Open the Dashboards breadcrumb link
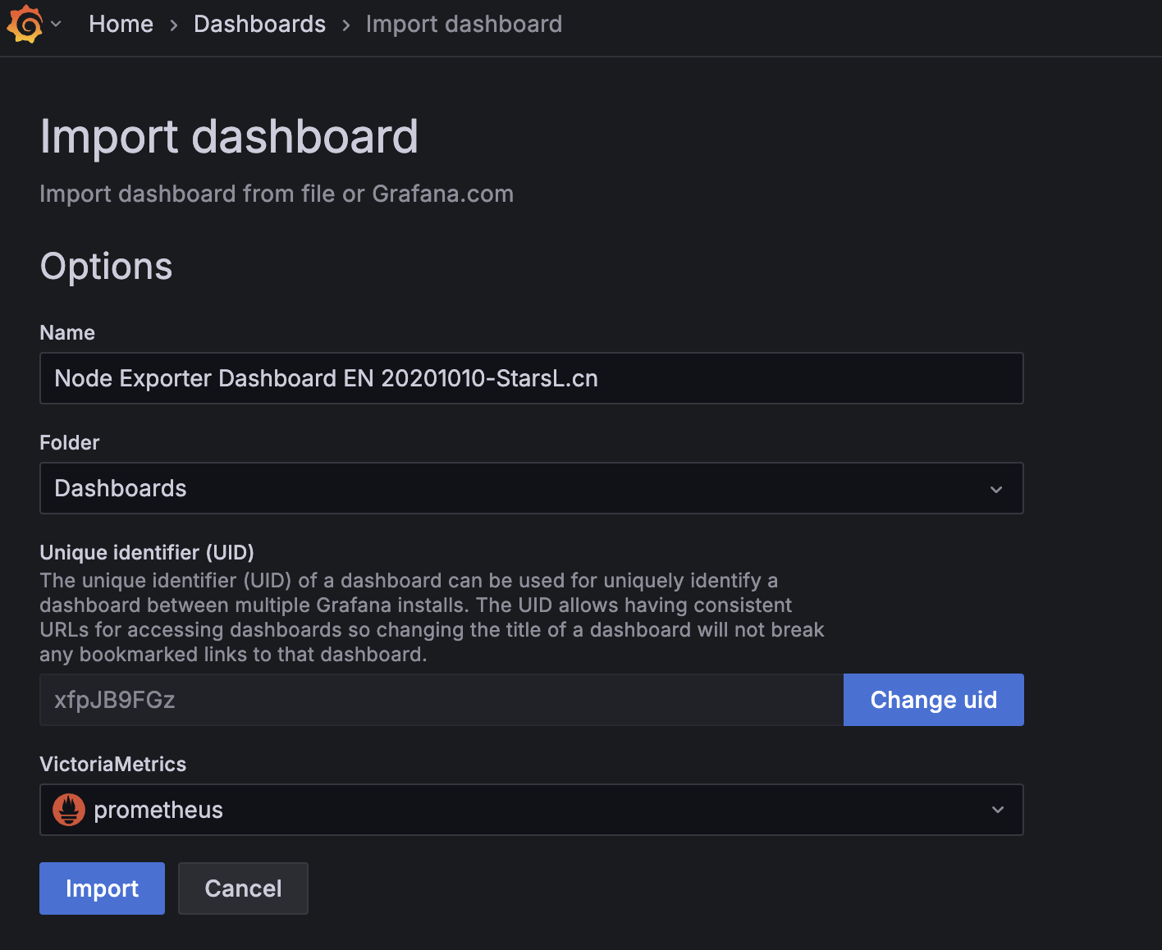The width and height of the screenshot is (1162, 950). [259, 24]
